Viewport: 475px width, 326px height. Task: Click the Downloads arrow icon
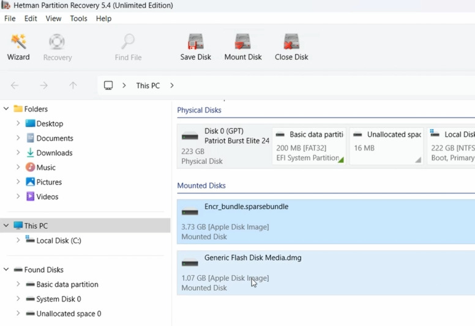click(30, 152)
